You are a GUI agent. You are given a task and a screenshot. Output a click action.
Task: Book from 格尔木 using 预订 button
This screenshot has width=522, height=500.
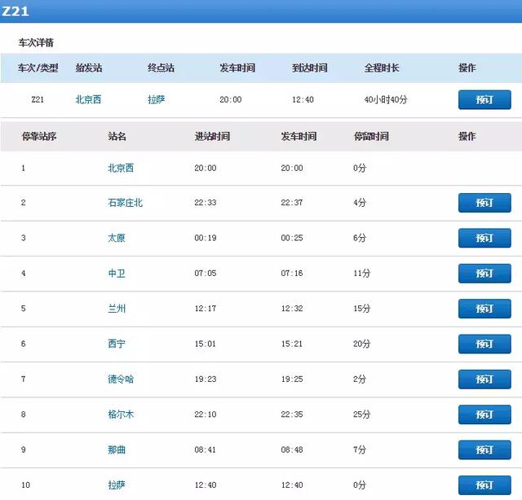(x=484, y=414)
